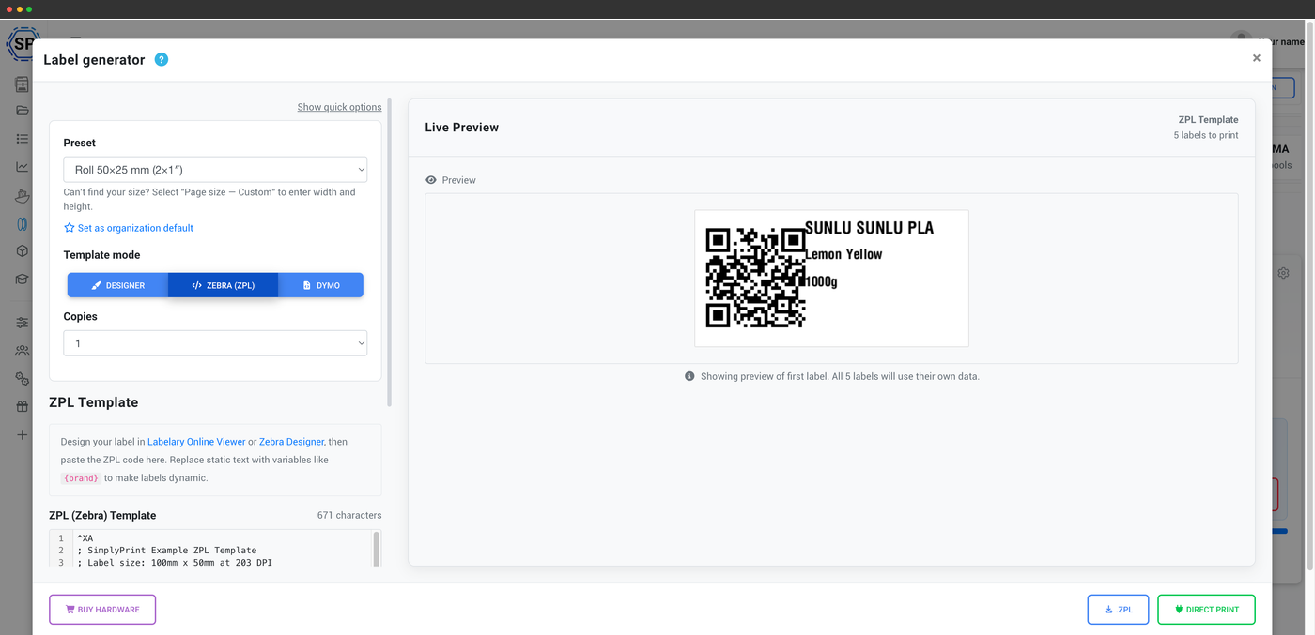Open the 3D cube icon in sidebar

23,251
